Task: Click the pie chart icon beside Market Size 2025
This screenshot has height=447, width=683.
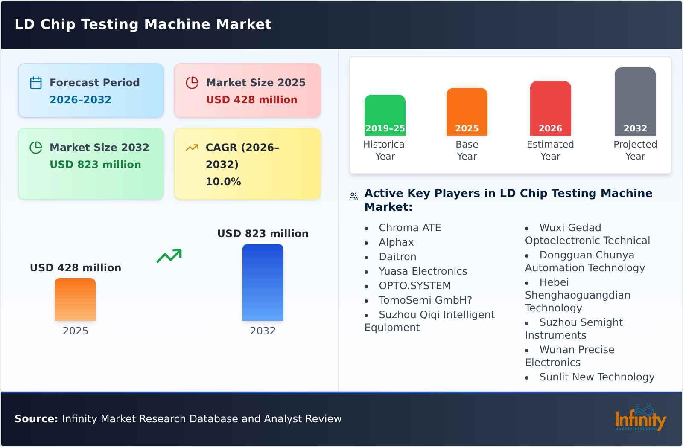Action: point(192,83)
